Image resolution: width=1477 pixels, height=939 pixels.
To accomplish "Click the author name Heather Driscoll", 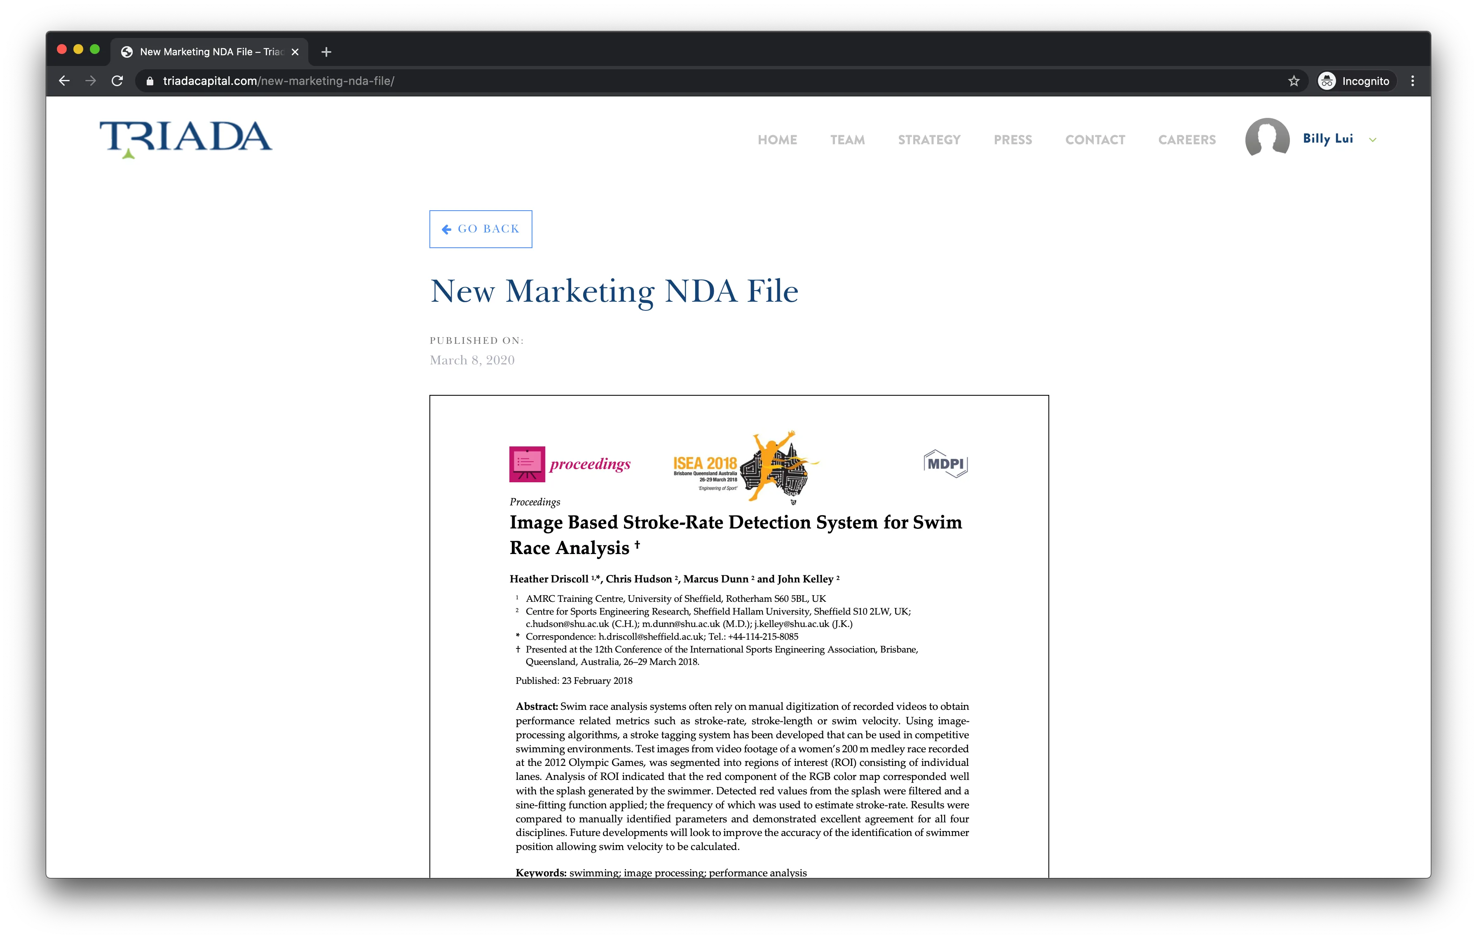I will pyautogui.click(x=549, y=580).
